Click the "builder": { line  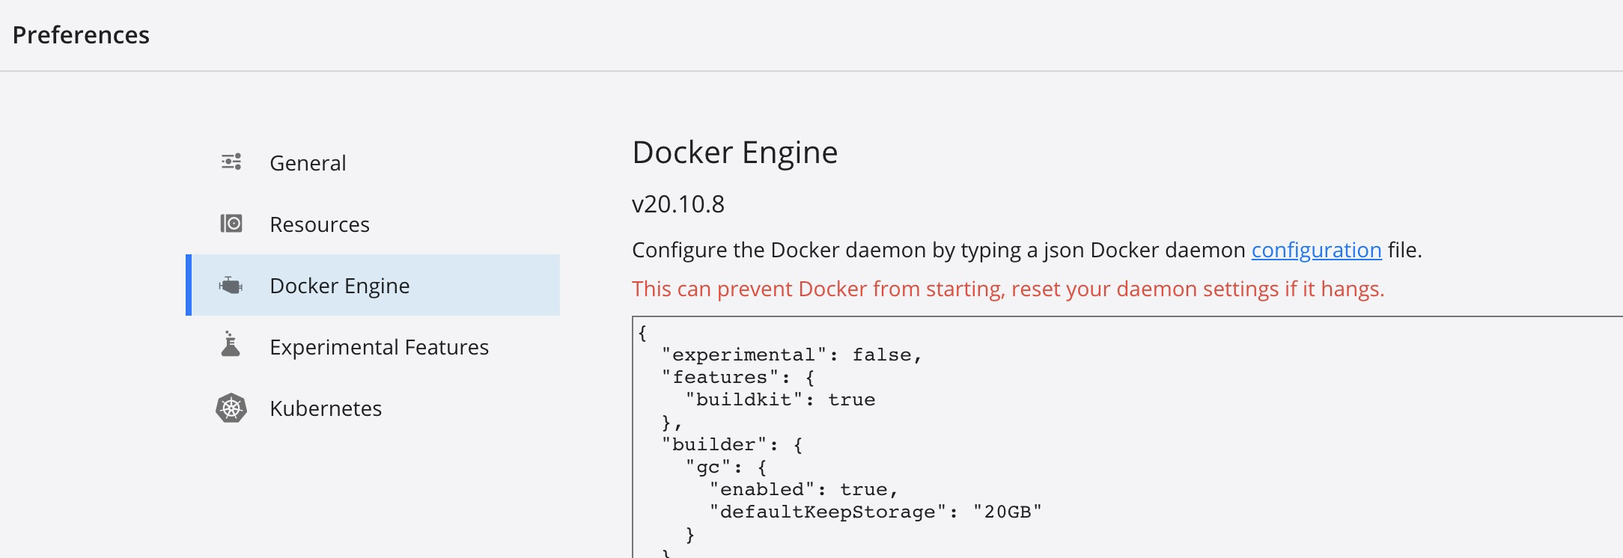coord(733,444)
